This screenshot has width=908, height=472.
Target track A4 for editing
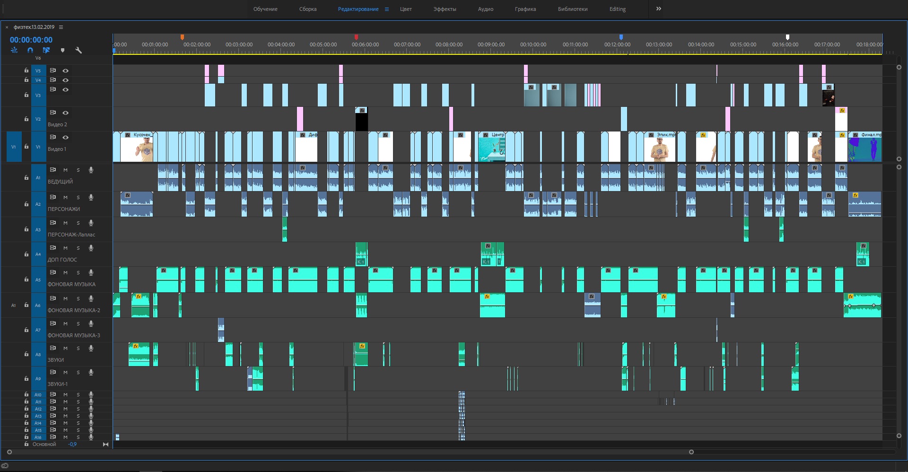pos(38,254)
